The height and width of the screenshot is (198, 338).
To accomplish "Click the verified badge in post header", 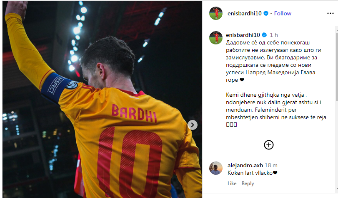I will click(266, 13).
